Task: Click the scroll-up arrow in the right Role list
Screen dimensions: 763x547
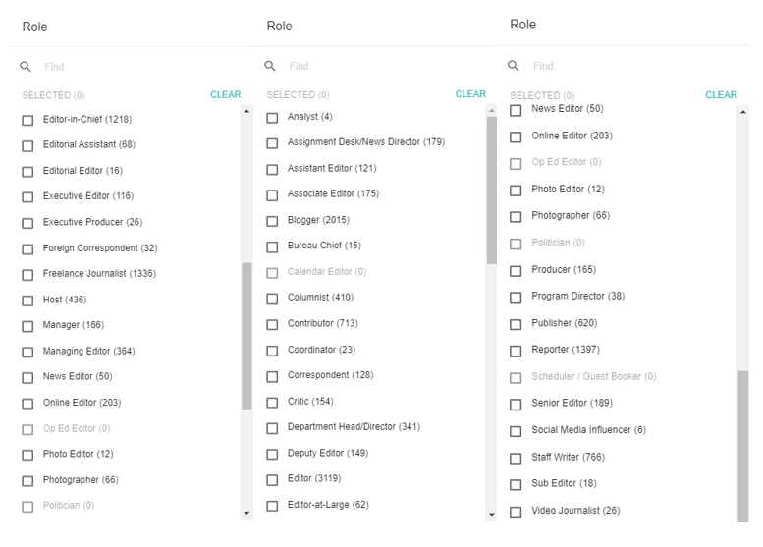Action: pos(743,112)
